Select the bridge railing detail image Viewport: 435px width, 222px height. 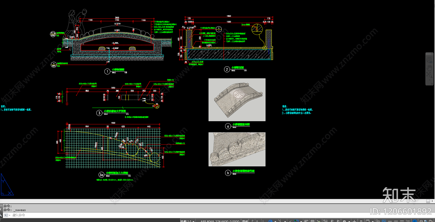(x=237, y=149)
